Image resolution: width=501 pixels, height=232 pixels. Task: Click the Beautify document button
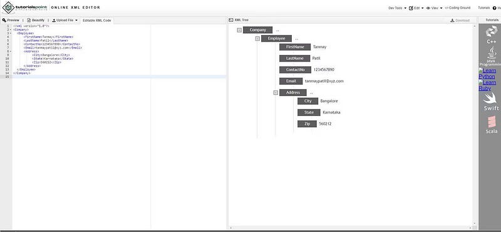tap(36, 20)
